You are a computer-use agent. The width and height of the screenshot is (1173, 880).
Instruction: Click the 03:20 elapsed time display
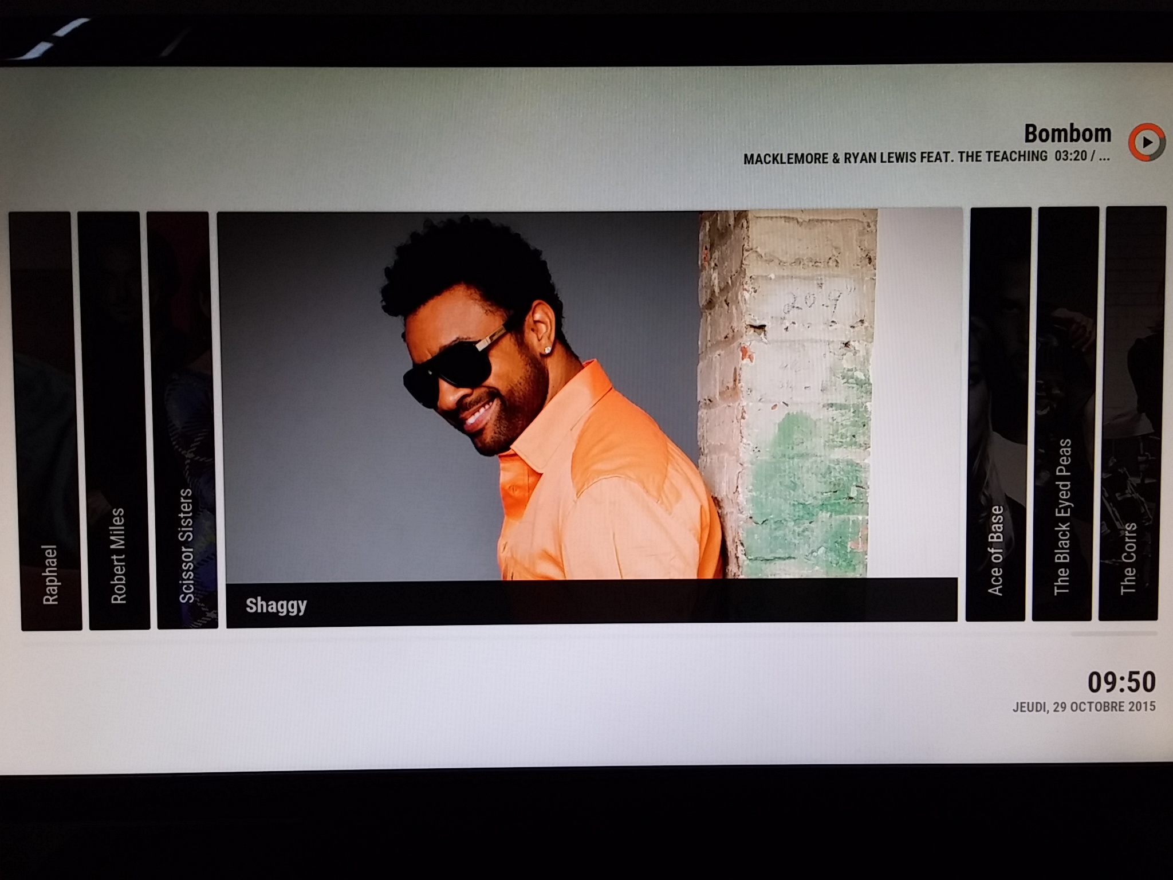[x=1070, y=156]
